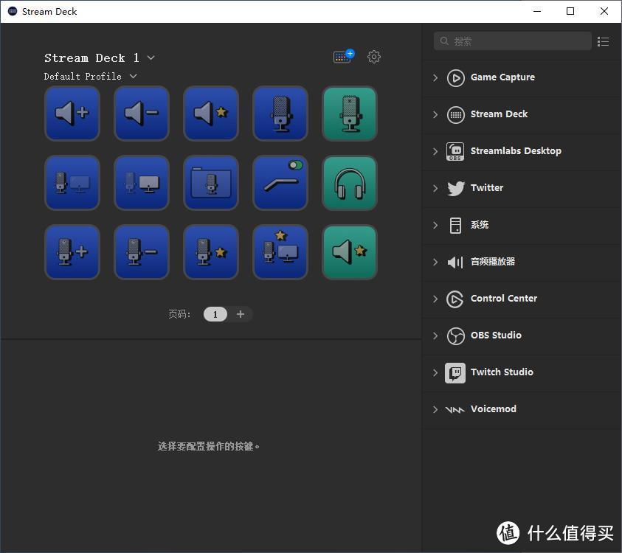Open the Stream Deck store keyboard icon
This screenshot has width=622, height=553.
[x=344, y=56]
